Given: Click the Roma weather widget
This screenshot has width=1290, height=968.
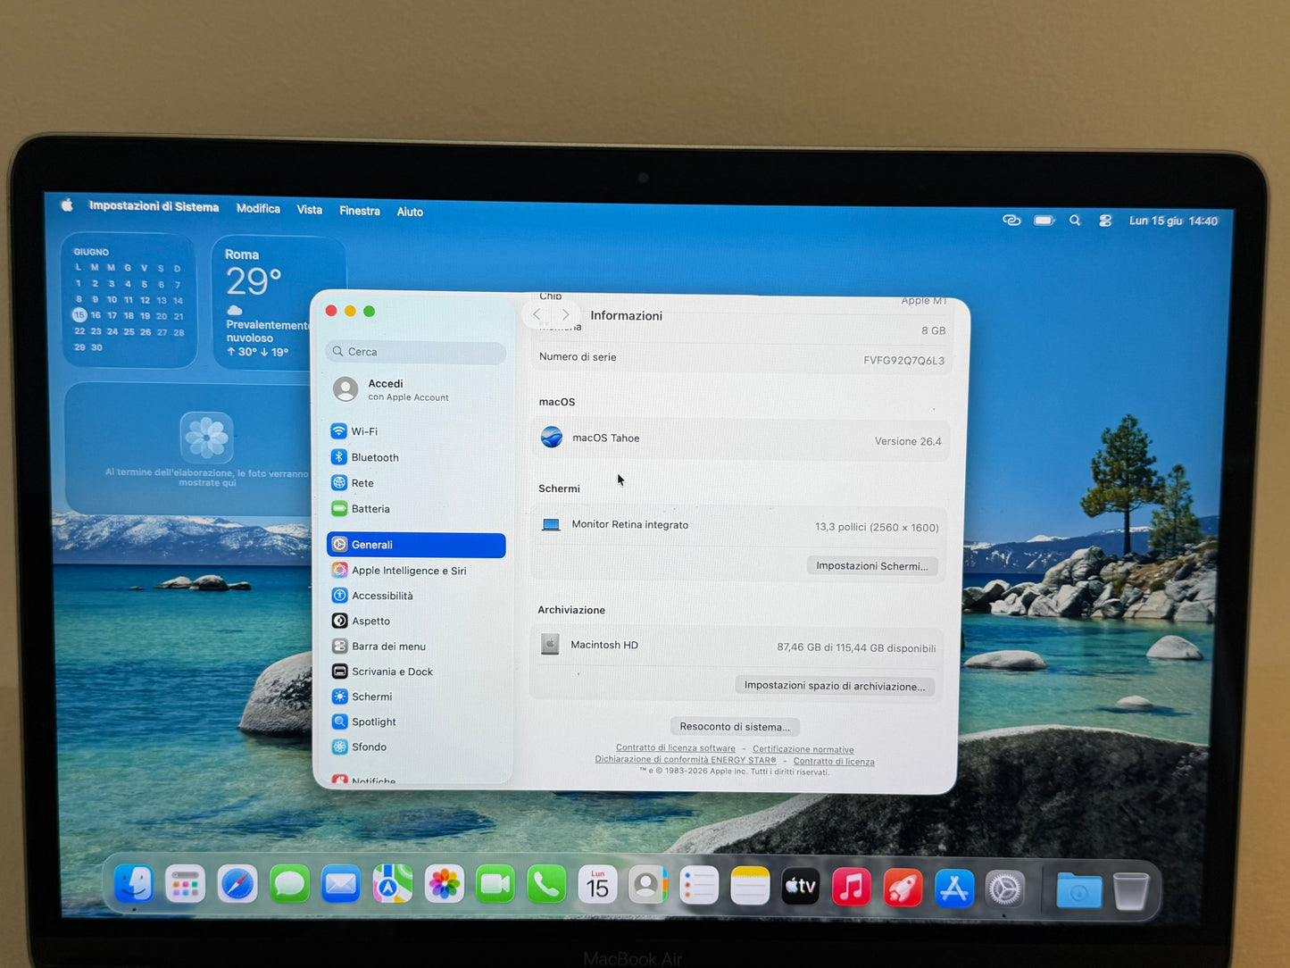Looking at the screenshot, I should point(279,303).
